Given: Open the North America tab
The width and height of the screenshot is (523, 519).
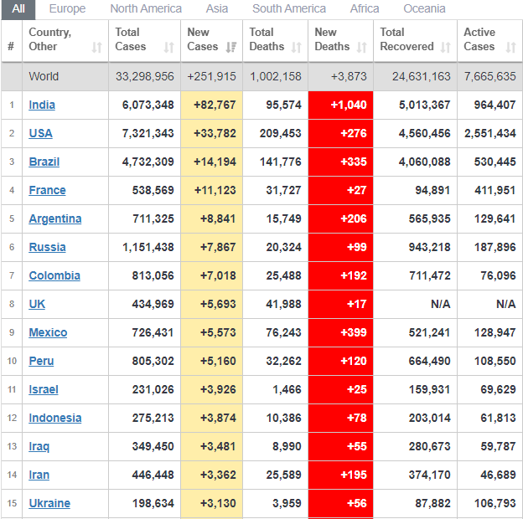Looking at the screenshot, I should point(146,8).
